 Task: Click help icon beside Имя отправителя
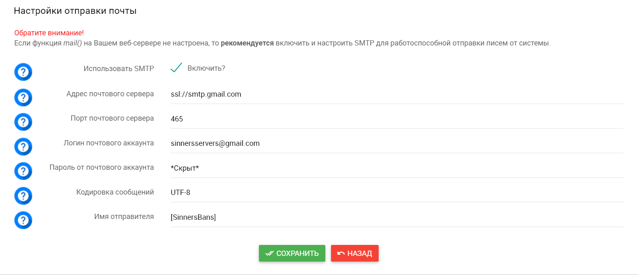23,221
